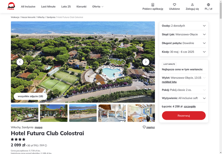Open the rozkład lotu link
Viewport: 222px width, 154px height.
coord(169,82)
